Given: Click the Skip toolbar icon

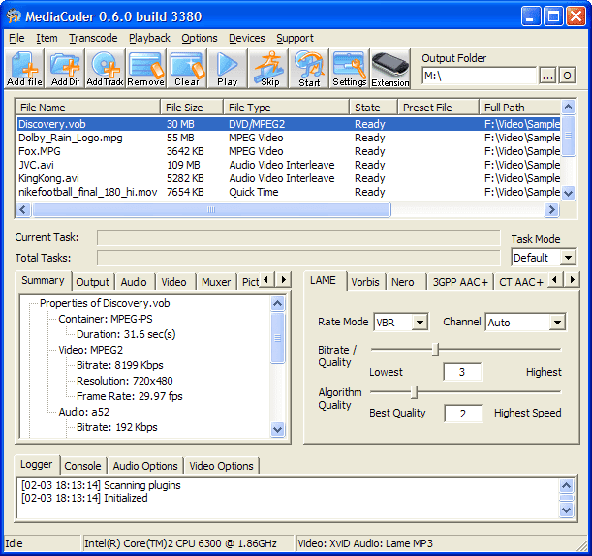Looking at the screenshot, I should point(269,69).
